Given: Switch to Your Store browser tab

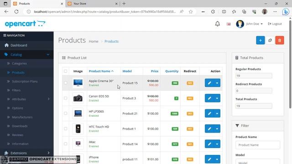Looking at the screenshot, I should pos(93,4).
